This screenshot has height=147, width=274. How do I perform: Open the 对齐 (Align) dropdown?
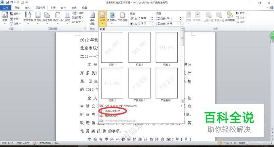pyautogui.click(x=241, y=13)
